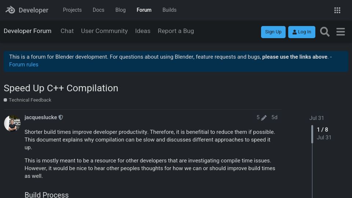Open jacqueslucke's user profile

pyautogui.click(x=41, y=117)
